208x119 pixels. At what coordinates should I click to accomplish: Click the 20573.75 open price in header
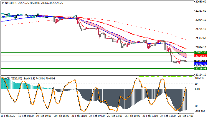coord(24,3)
